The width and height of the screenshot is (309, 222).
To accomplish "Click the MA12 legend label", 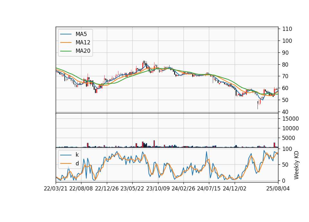I will point(83,42).
